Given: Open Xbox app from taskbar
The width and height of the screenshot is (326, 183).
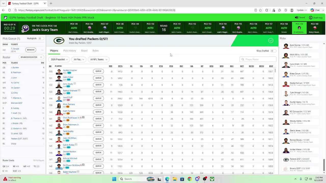Looking at the screenshot, I should [212, 179].
